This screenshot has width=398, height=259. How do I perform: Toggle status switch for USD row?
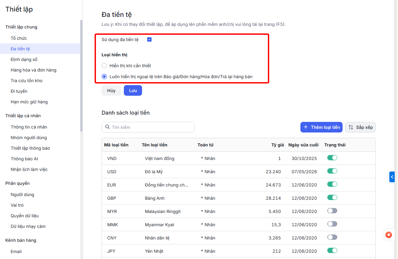[332, 171]
